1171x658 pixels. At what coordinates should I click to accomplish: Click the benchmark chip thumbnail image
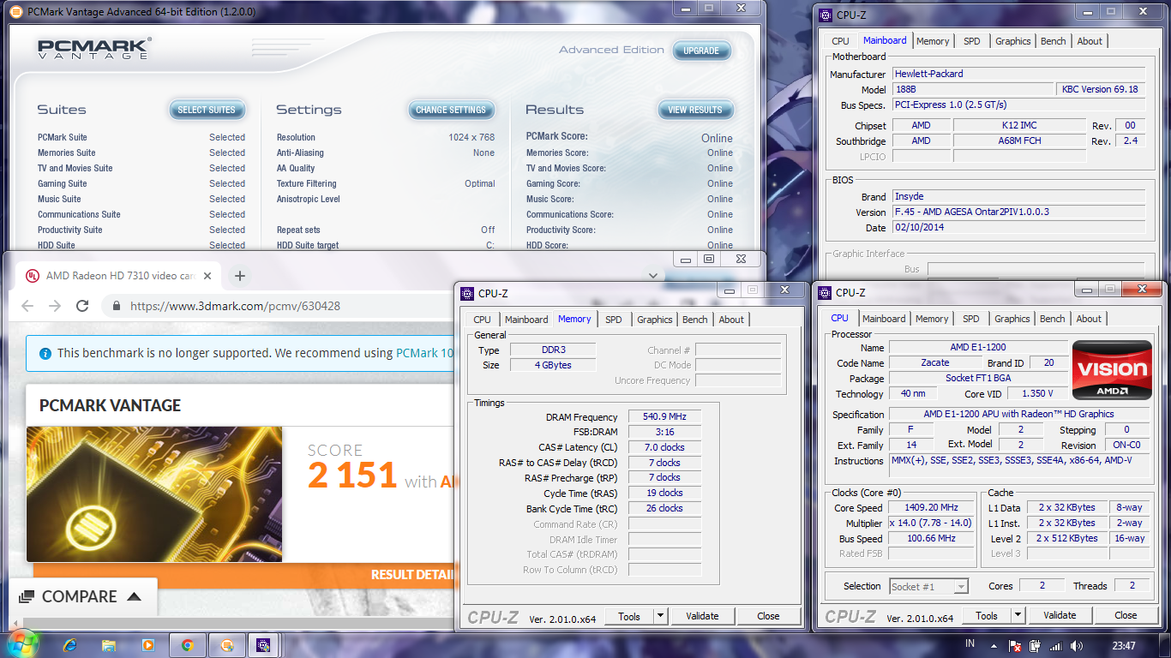[154, 494]
